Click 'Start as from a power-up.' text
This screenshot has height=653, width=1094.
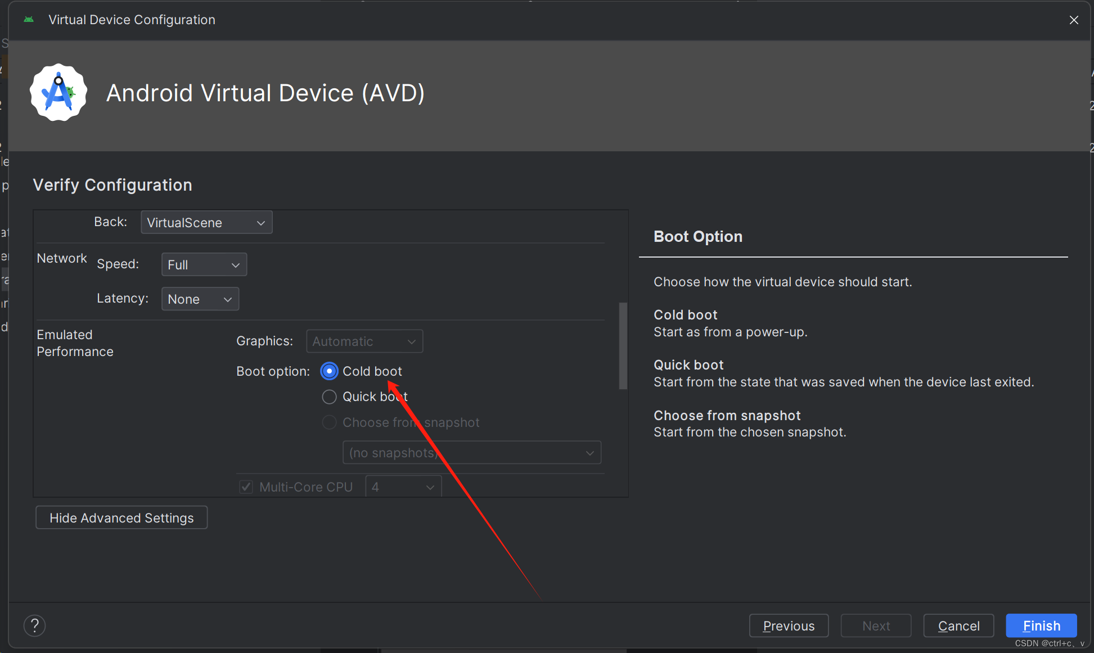click(731, 332)
